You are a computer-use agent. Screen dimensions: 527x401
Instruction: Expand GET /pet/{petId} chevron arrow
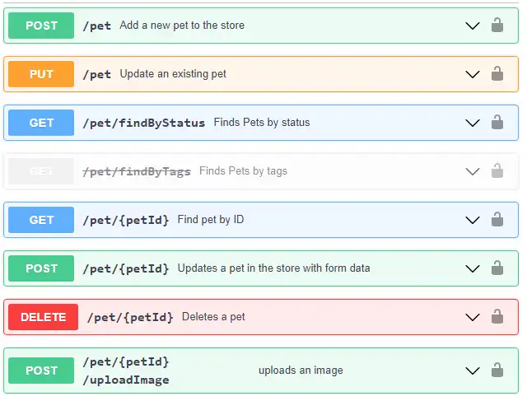click(473, 220)
